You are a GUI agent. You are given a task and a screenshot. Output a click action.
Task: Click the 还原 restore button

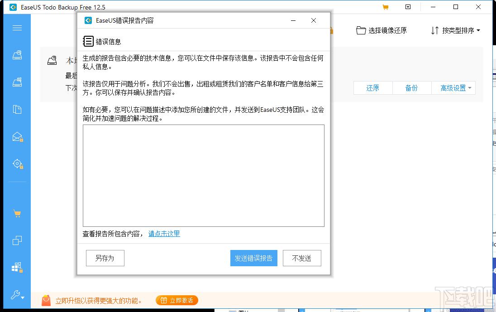tap(372, 88)
